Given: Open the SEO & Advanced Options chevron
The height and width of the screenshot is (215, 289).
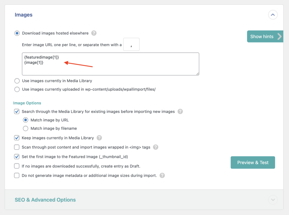Looking at the screenshot, I should [273, 200].
